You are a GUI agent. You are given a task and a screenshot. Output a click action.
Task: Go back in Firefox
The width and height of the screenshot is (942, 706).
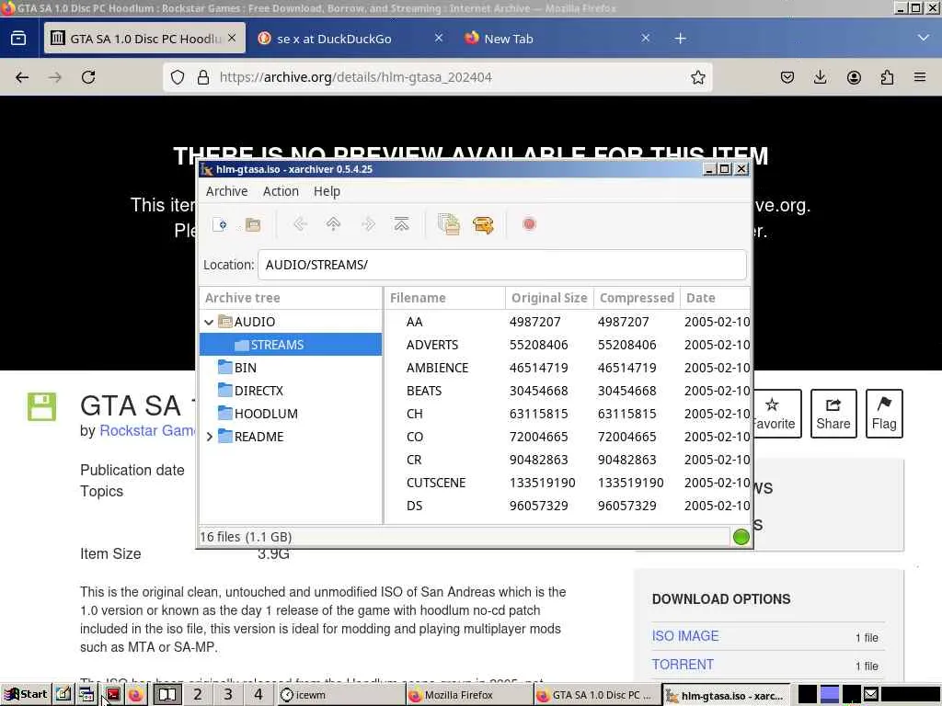point(22,77)
